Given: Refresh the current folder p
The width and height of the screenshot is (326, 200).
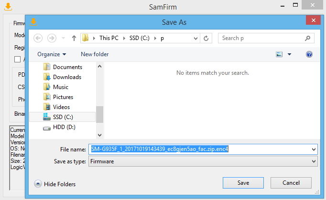Looking at the screenshot, I should click(x=206, y=38).
